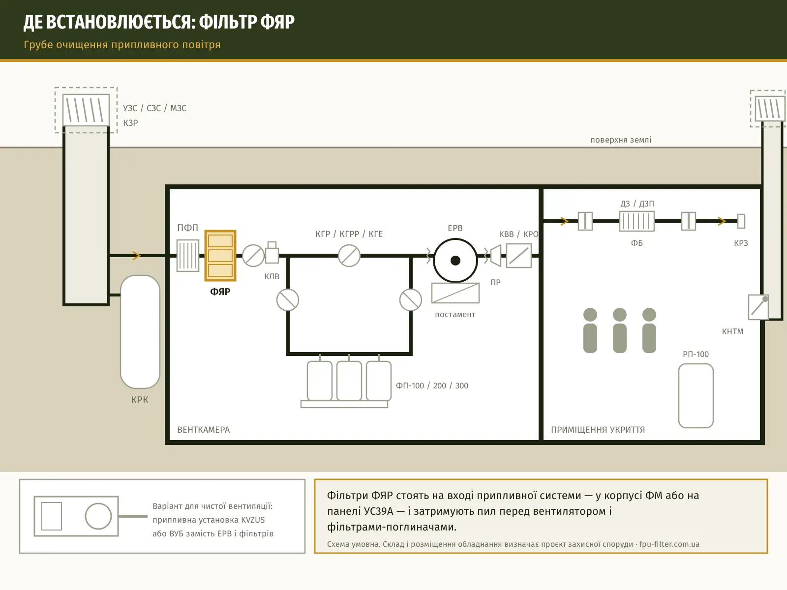The image size is (787, 590).
Task: Click the exhaust head on the right shaft
Action: pyautogui.click(x=770, y=108)
